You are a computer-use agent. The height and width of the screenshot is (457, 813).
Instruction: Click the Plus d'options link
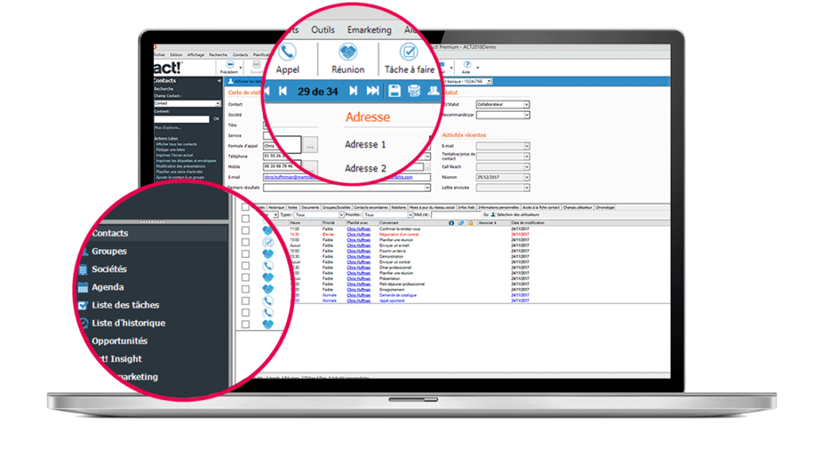click(168, 128)
